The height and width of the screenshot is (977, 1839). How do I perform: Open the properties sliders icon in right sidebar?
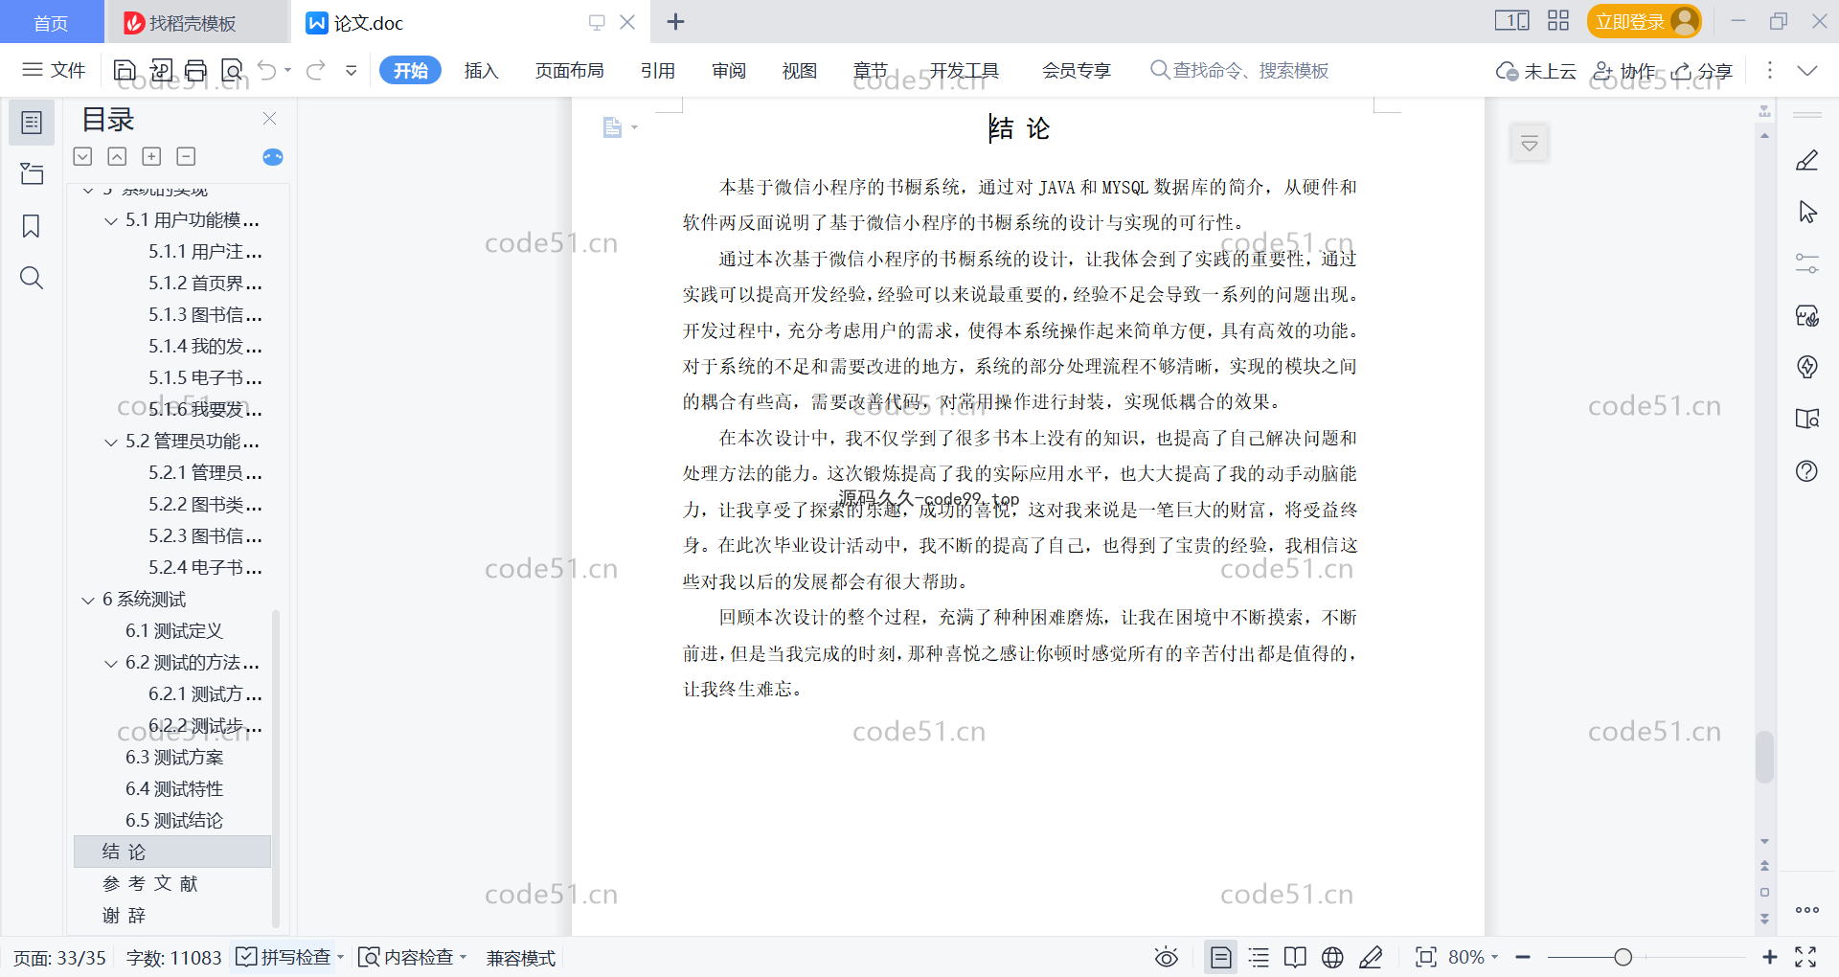point(1807,263)
